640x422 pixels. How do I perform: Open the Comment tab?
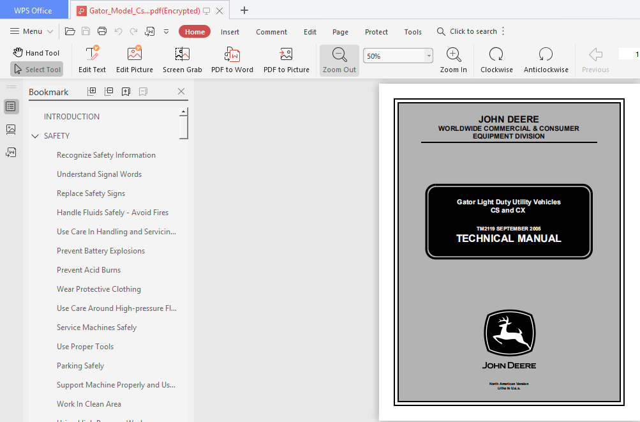(x=271, y=32)
